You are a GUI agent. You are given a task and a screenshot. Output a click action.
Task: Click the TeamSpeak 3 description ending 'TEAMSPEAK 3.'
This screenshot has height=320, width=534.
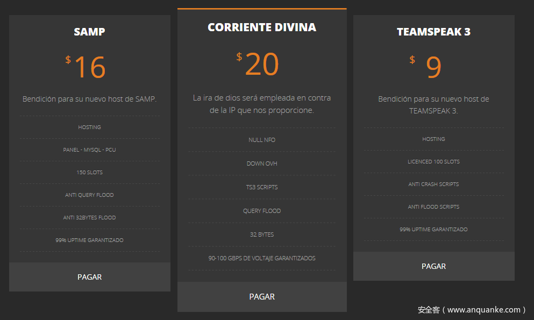click(x=433, y=105)
